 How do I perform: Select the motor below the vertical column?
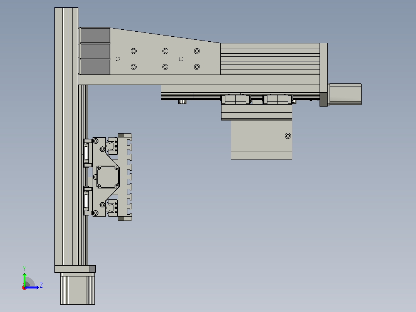(x=78, y=288)
